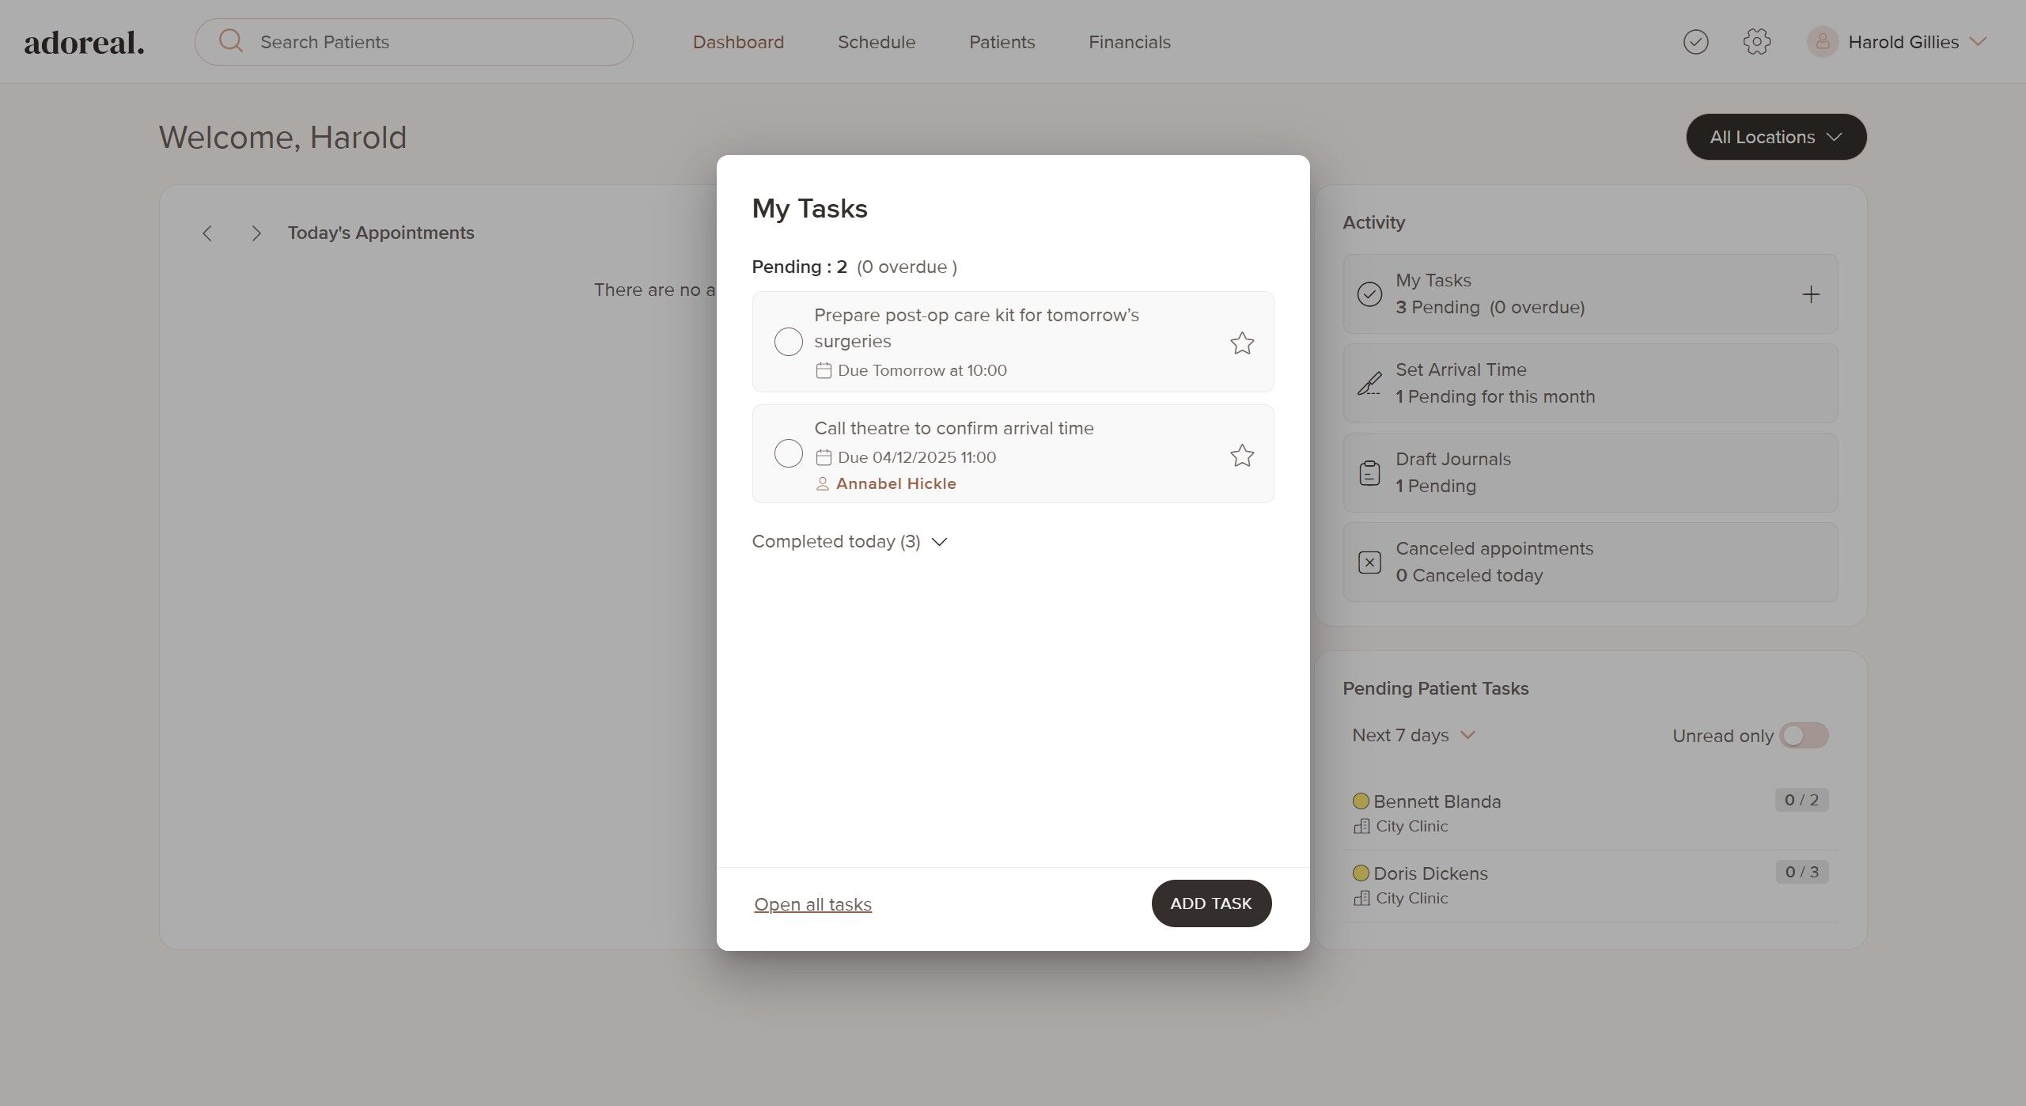Go to Financials in navigation

(1129, 42)
